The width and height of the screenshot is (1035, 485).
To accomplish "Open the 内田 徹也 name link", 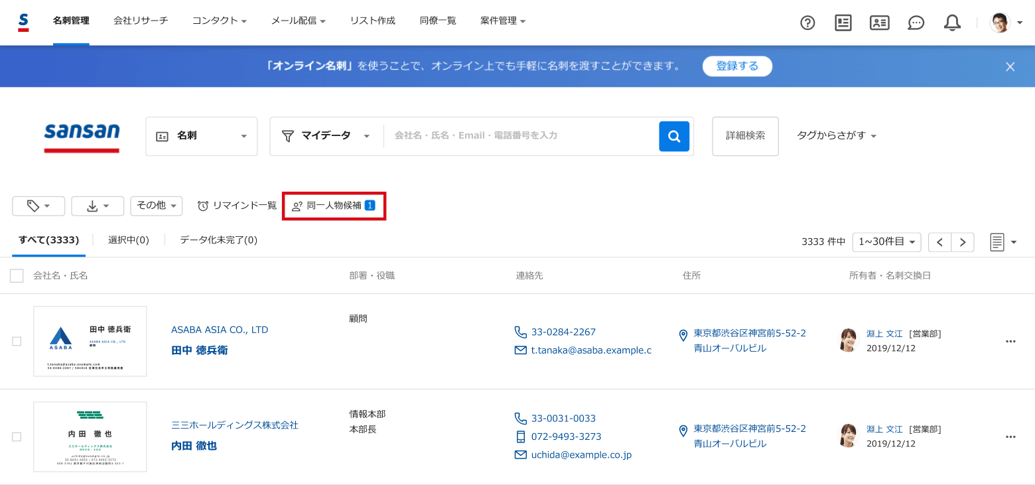I will tap(194, 446).
